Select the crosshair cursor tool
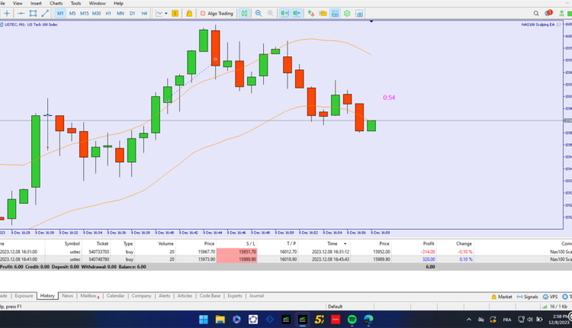 coord(6,14)
